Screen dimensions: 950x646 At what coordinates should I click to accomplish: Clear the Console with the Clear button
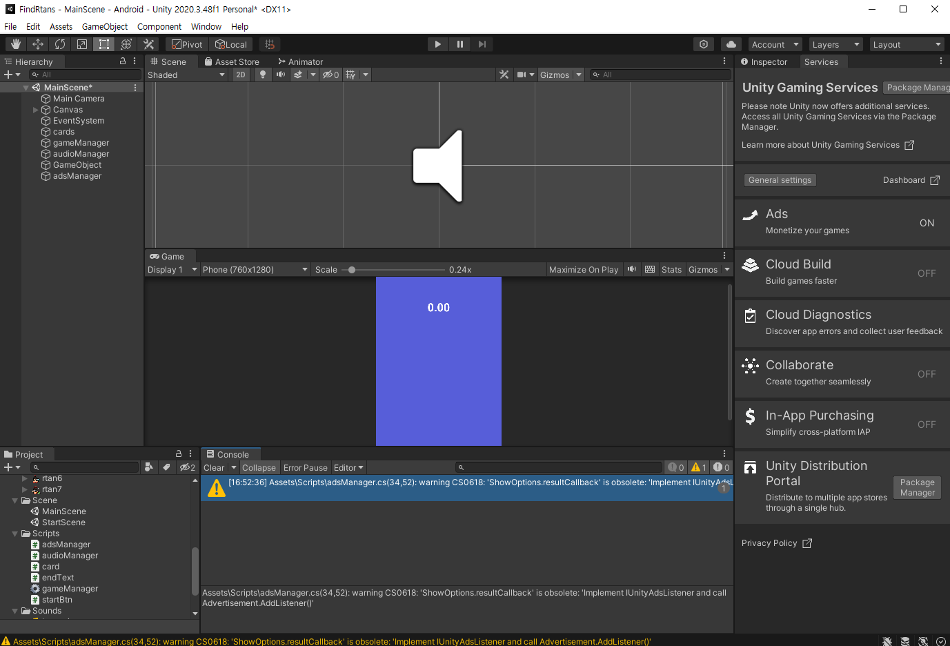214,467
